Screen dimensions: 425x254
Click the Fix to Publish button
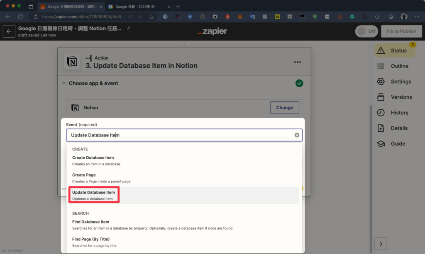click(401, 31)
